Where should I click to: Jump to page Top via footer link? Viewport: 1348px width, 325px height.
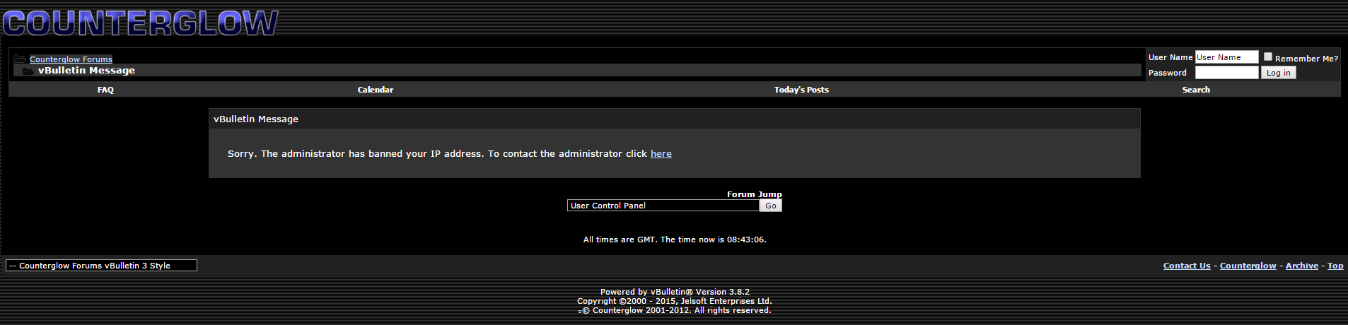pyautogui.click(x=1335, y=266)
